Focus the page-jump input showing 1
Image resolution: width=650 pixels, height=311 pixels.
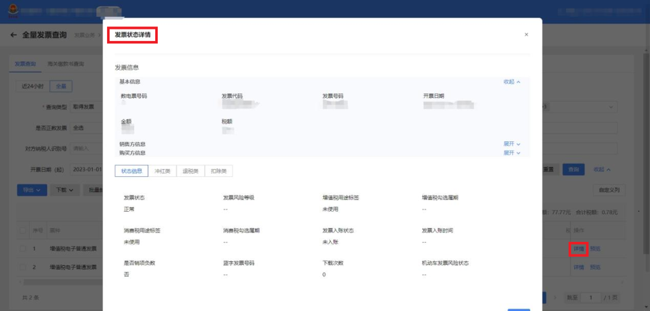click(590, 297)
